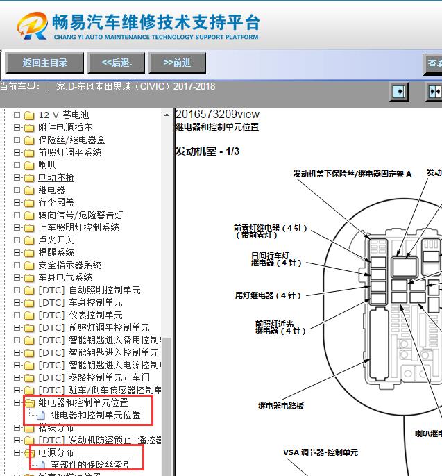442x476 pixels.
Task: Click the 尾灯继电器 (4针) diagram label
Action: (268, 295)
